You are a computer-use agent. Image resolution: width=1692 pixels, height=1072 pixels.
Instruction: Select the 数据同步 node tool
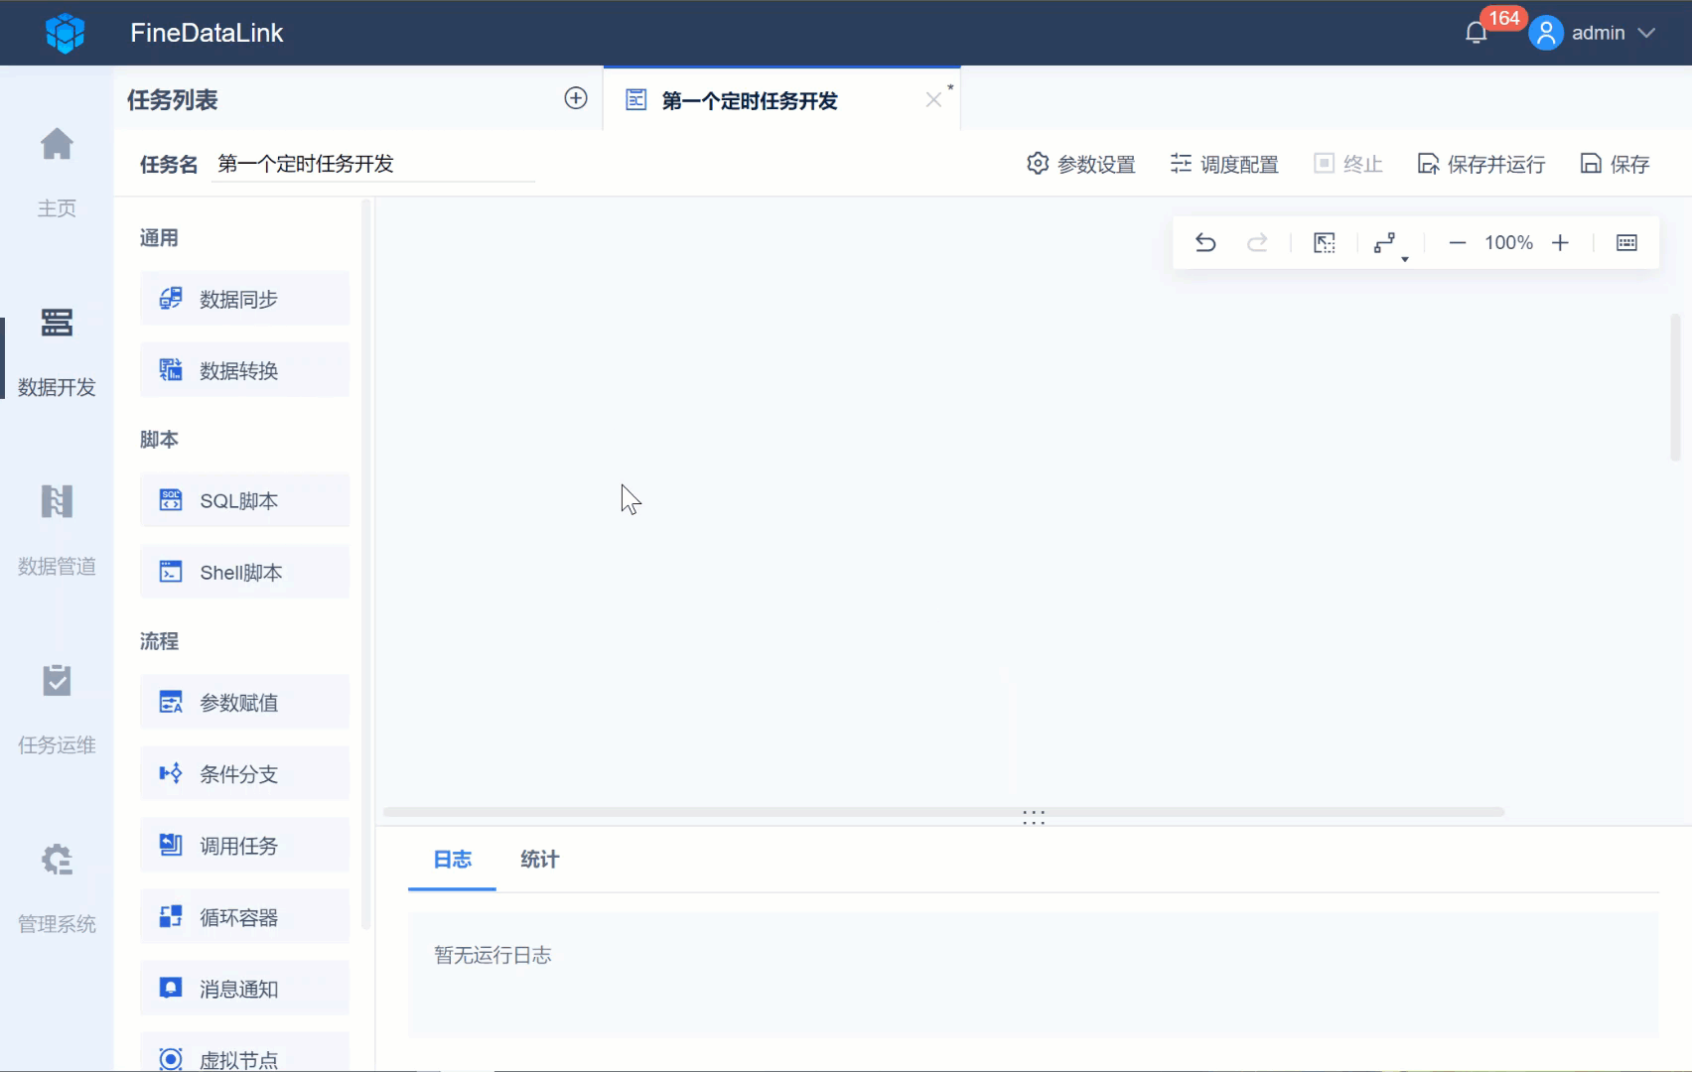click(244, 298)
